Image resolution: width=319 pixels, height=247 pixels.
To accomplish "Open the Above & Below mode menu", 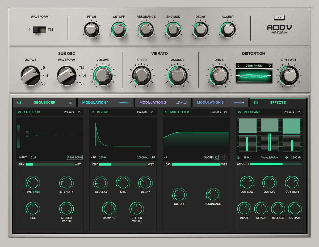I will pos(270,158).
